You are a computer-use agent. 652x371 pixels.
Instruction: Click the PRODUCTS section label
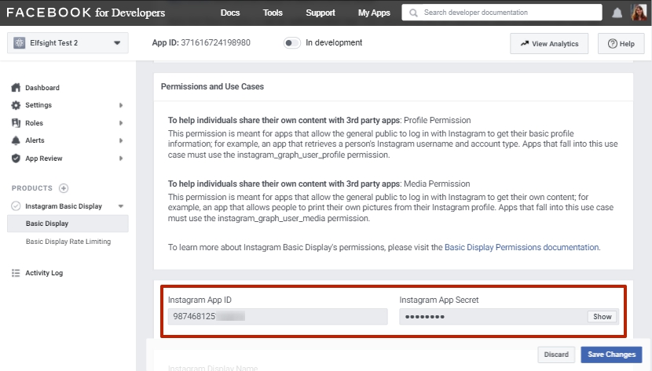[32, 188]
